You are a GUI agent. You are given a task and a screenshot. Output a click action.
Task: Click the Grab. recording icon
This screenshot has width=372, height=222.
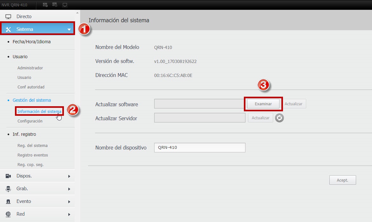[8, 189]
